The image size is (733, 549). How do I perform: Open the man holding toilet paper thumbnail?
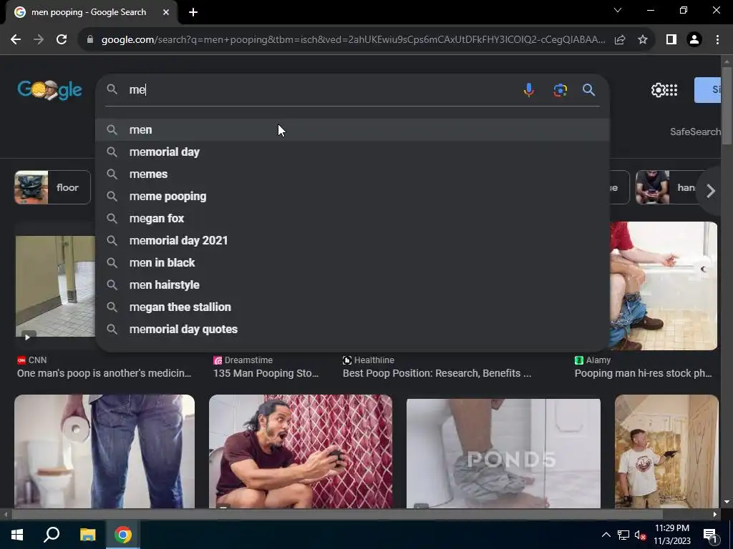tap(105, 452)
